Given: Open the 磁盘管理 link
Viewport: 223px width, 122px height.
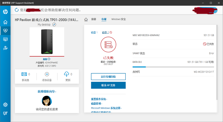Looking at the screenshot, I should coord(96,104).
